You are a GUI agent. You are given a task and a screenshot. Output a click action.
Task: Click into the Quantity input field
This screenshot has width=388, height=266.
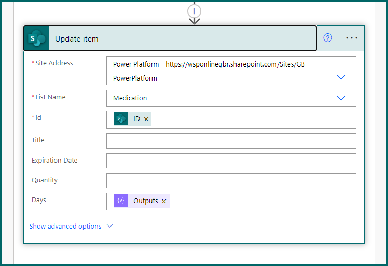(x=231, y=180)
